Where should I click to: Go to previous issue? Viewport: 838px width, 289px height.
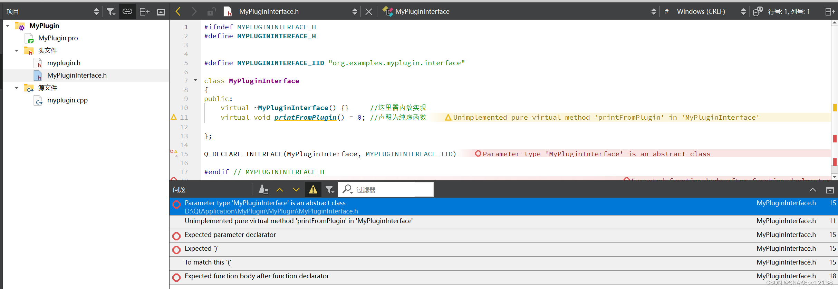[x=280, y=190]
